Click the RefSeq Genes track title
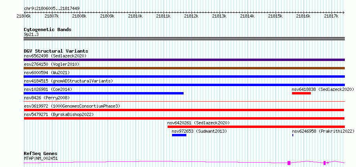 [41, 154]
